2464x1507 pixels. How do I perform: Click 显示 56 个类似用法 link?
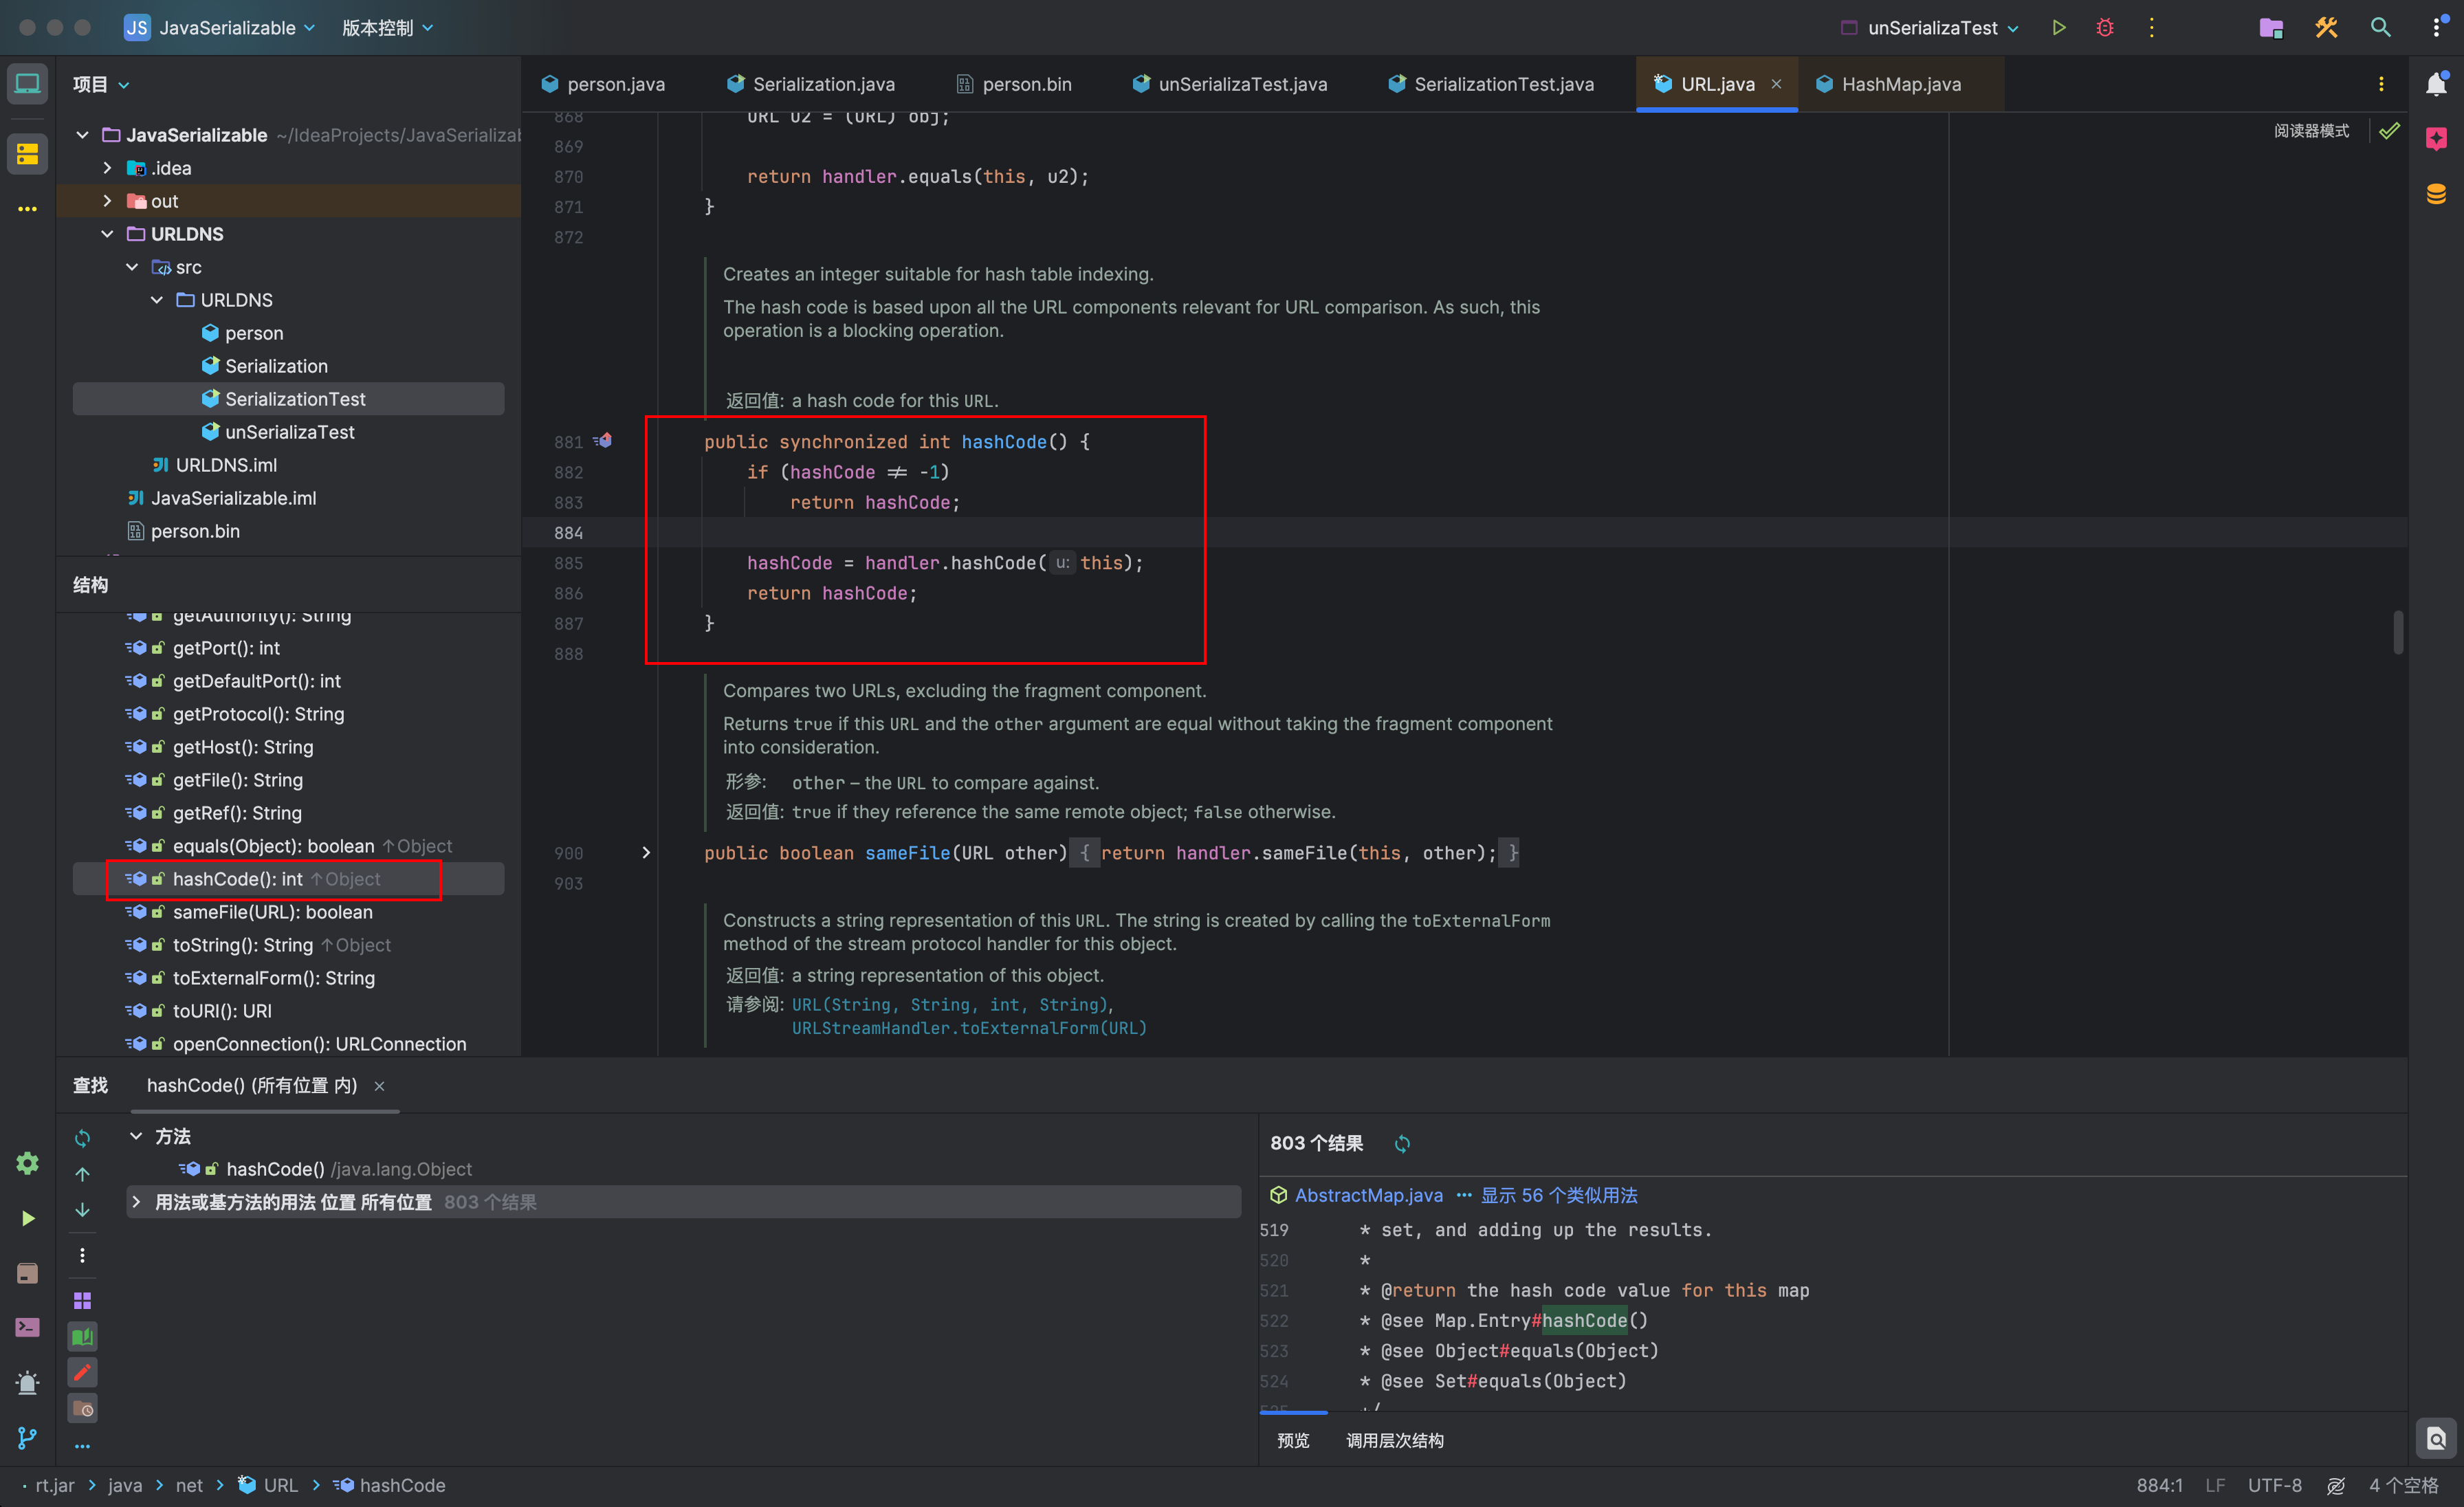(x=1558, y=1195)
